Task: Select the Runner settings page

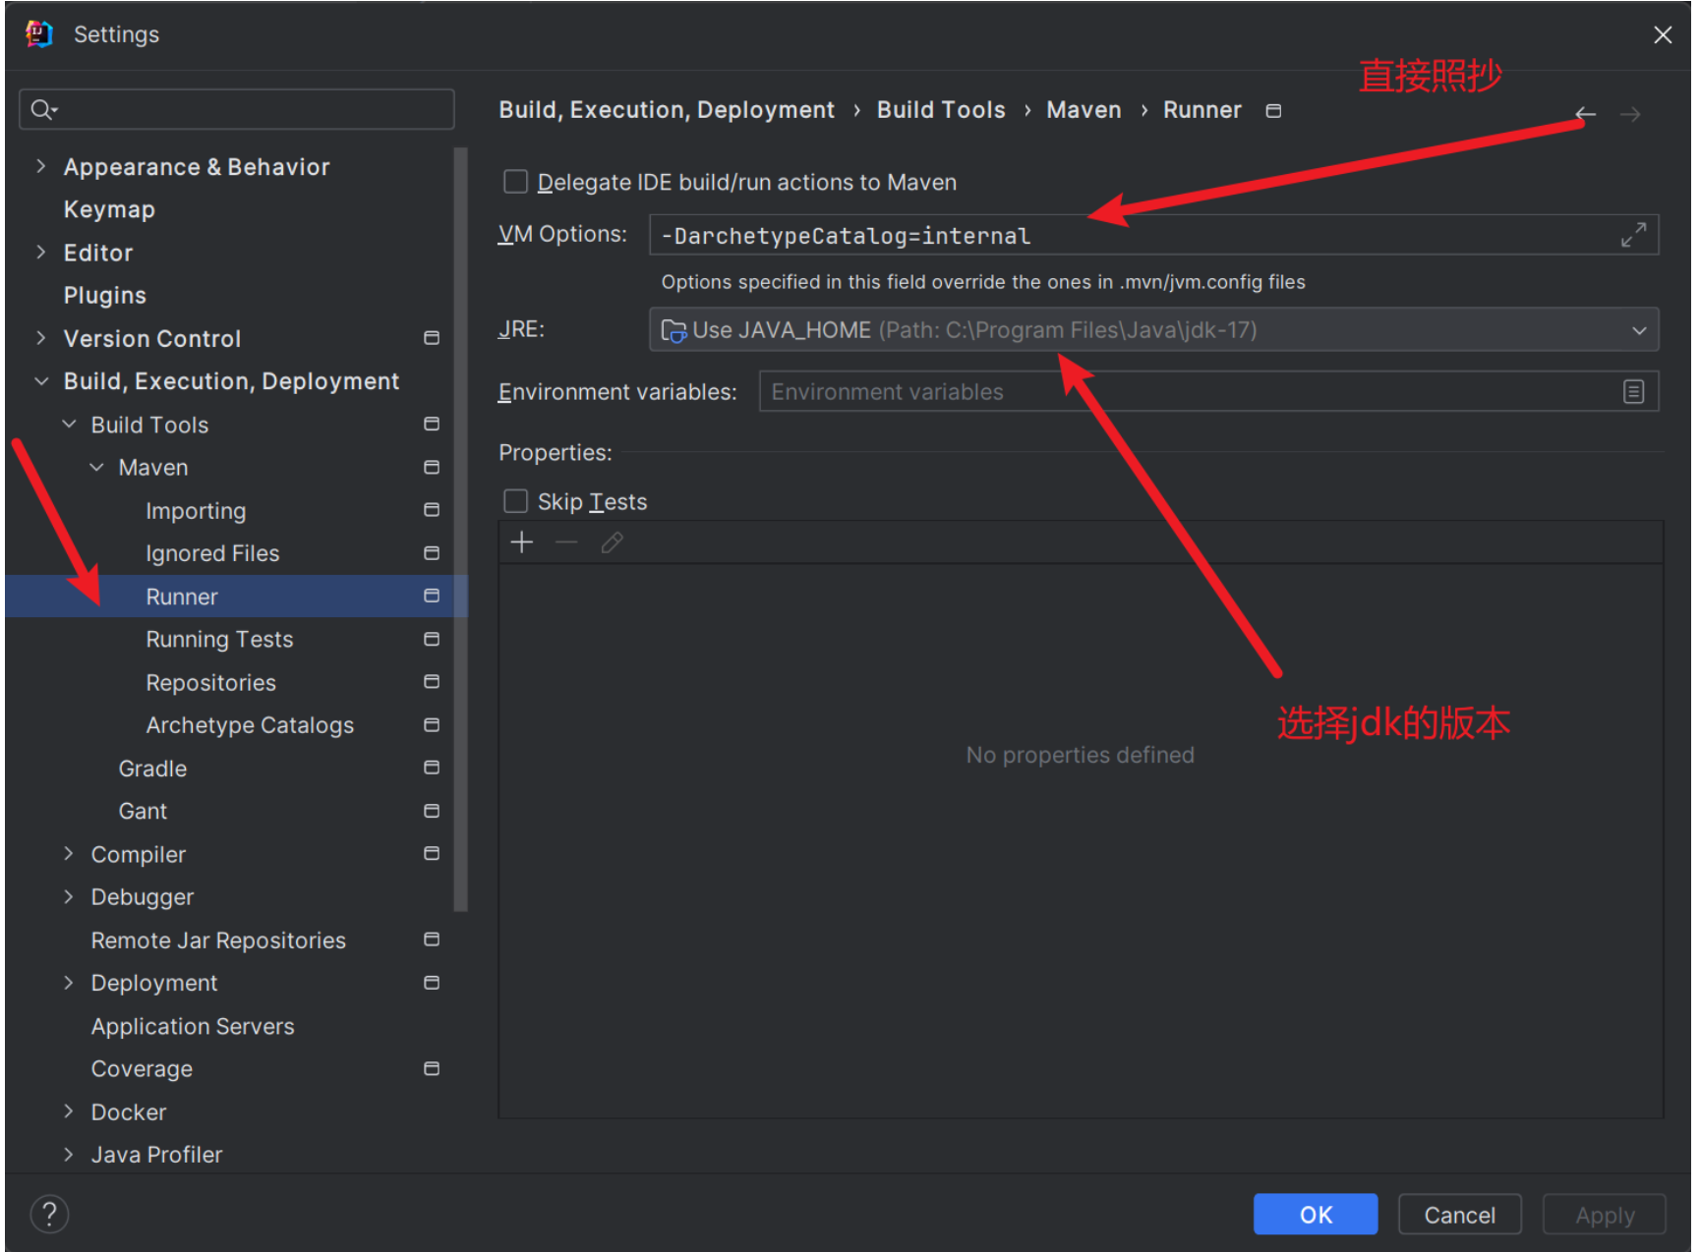Action: [236, 597]
